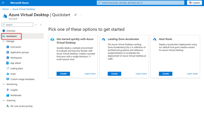Click the App attach icon
Viewport: 204px width, 125px height.
tap(8, 63)
